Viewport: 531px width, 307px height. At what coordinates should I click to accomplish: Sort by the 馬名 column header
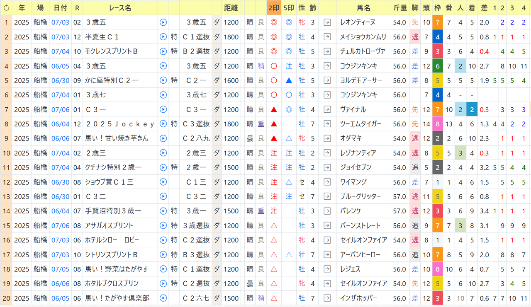[x=363, y=7]
